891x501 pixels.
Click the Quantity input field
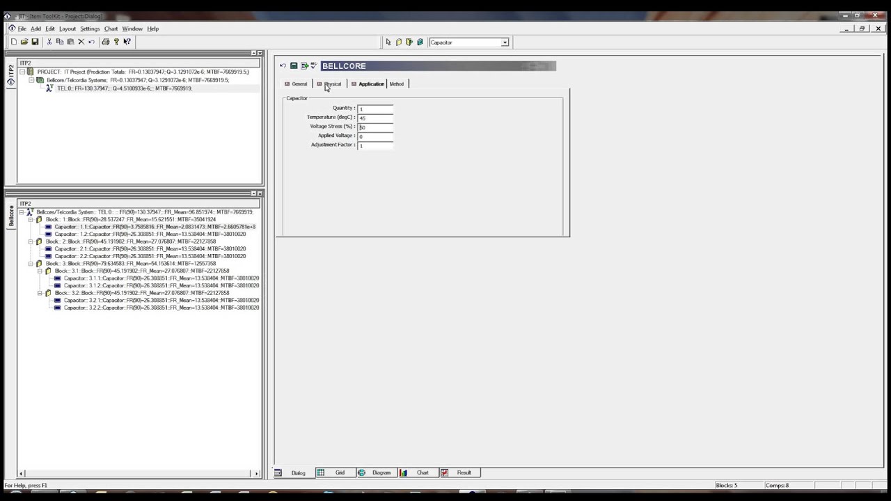(375, 109)
